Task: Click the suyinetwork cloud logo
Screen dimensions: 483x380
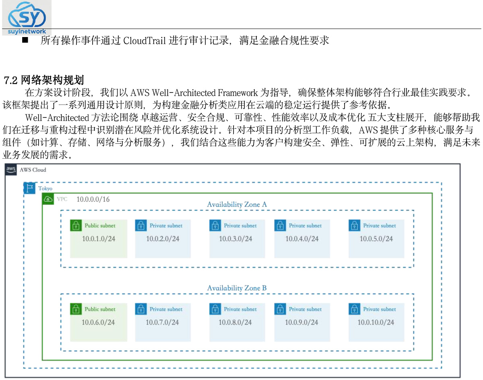Action: 27,18
